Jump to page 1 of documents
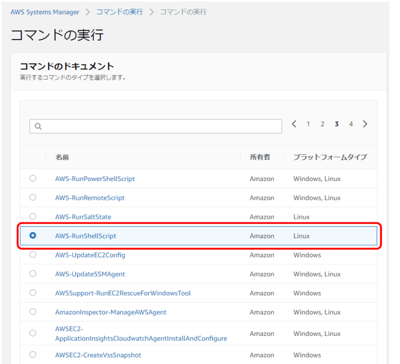The image size is (400, 364). (308, 124)
